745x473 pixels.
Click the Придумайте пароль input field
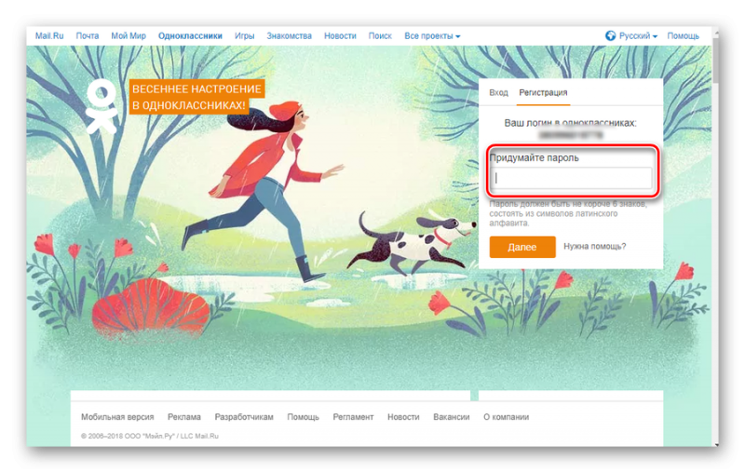click(x=572, y=178)
